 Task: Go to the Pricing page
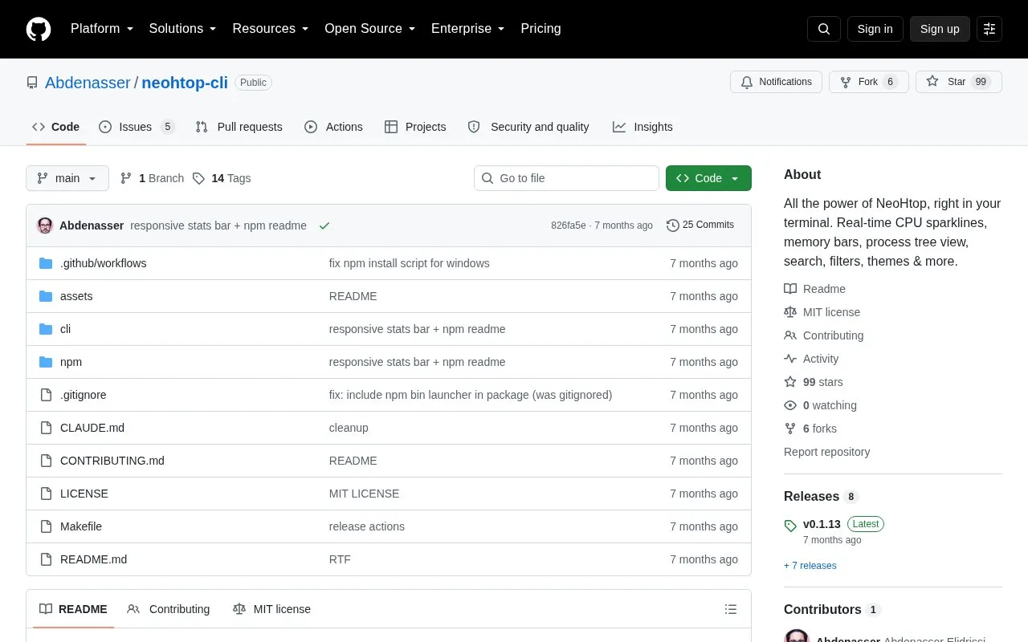tap(541, 29)
